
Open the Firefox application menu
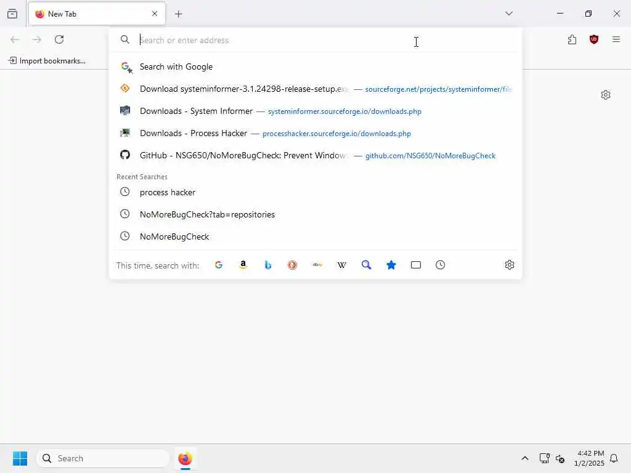click(x=616, y=39)
